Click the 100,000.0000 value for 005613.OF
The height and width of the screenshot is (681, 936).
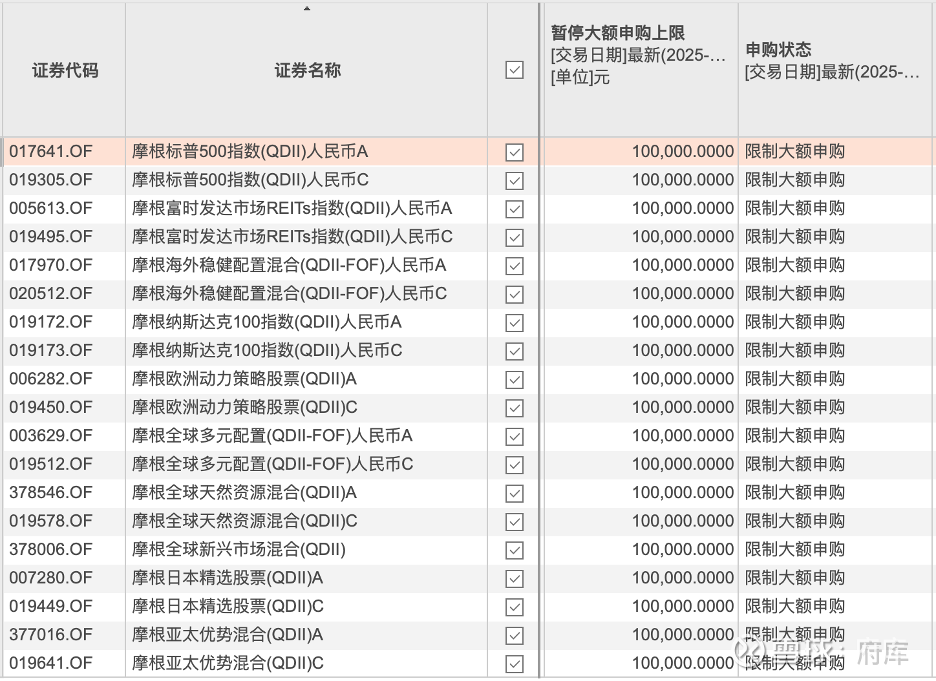click(x=683, y=208)
